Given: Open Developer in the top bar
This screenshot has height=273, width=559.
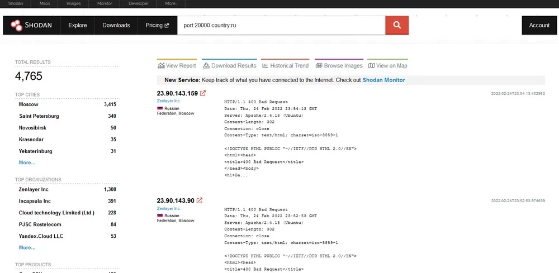Looking at the screenshot, I should click(x=139, y=3).
